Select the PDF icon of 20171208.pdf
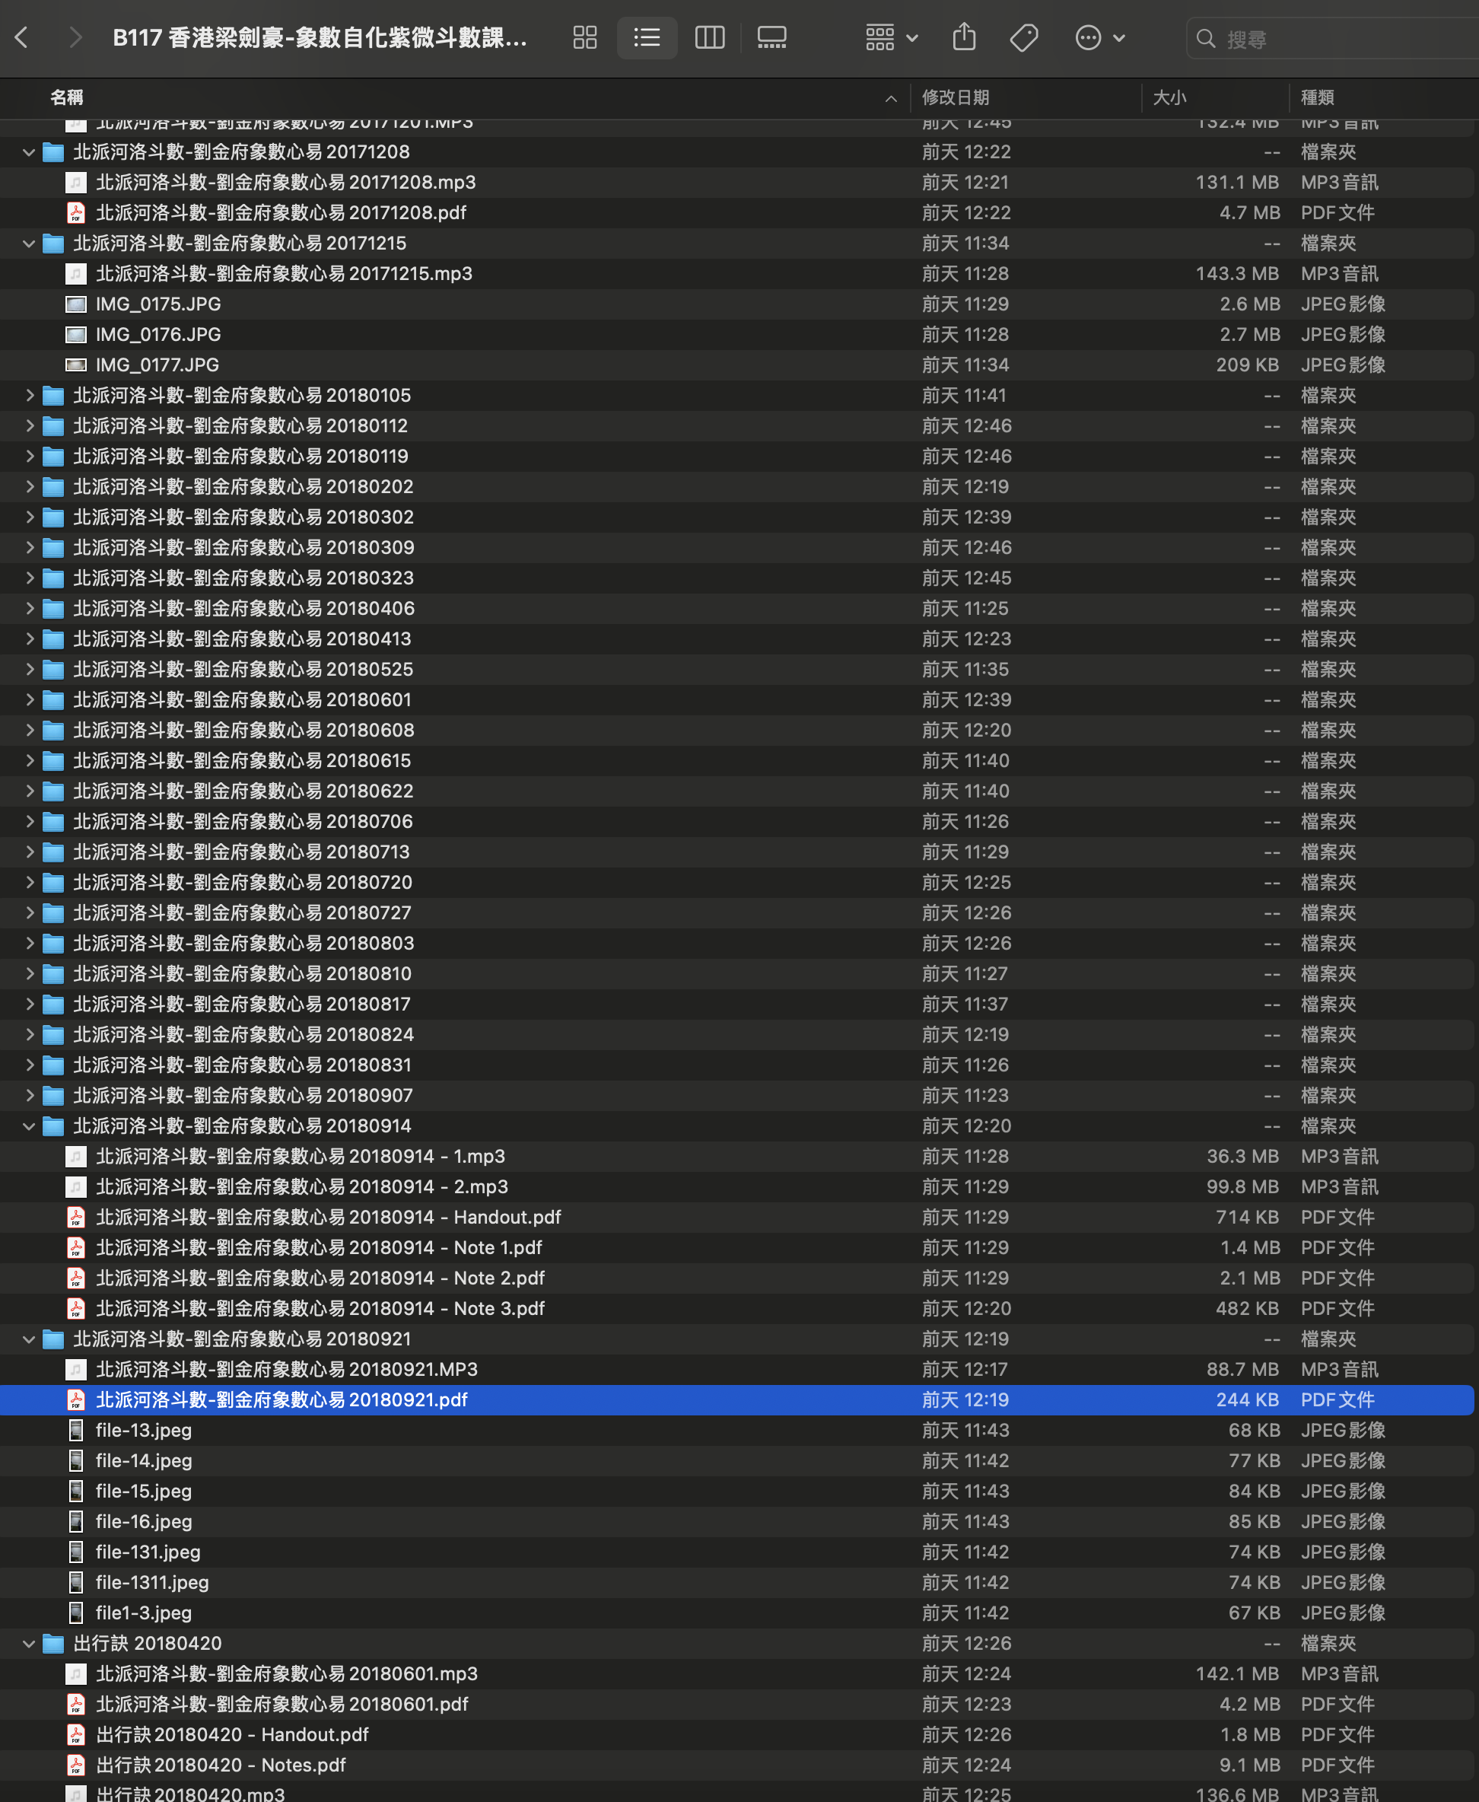This screenshot has height=1802, width=1479. (76, 213)
